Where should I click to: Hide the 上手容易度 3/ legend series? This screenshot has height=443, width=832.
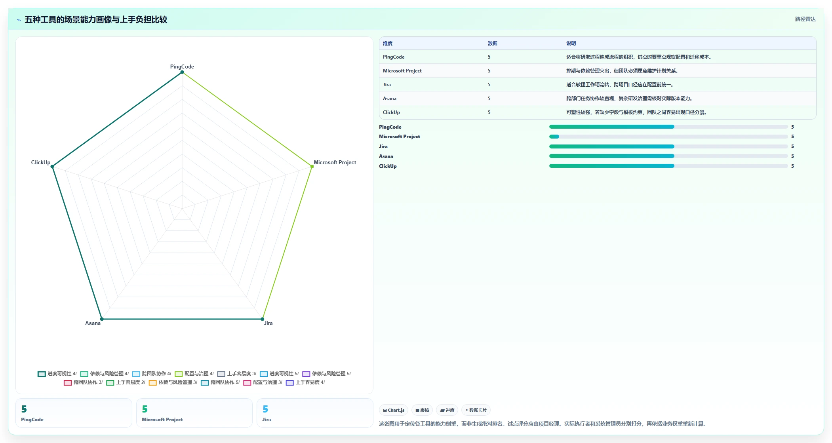coord(237,374)
